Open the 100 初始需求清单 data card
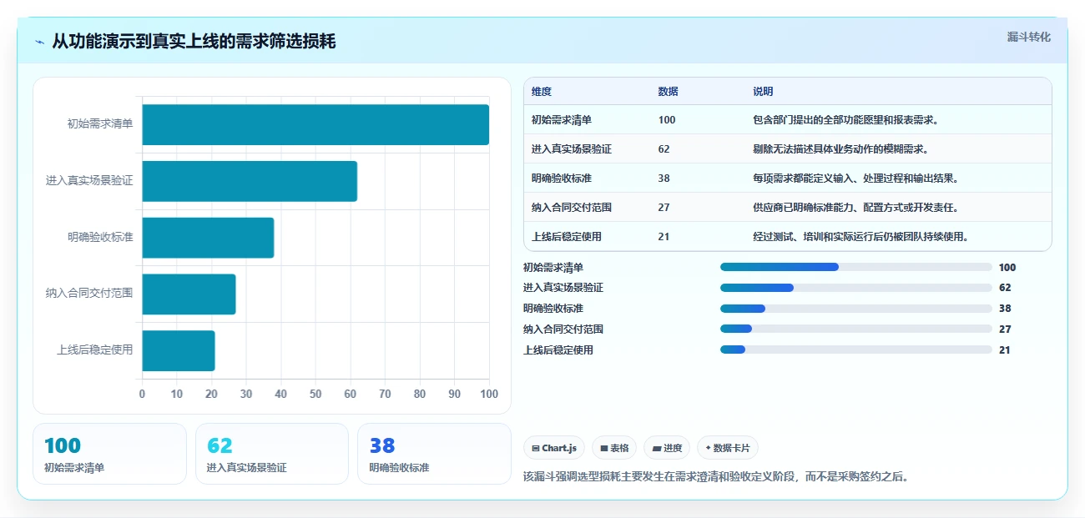 click(109, 454)
